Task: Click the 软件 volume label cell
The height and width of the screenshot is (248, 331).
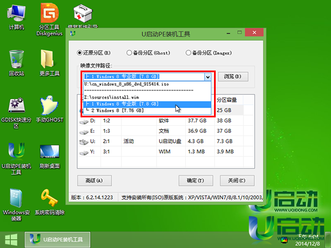Action: pos(170,121)
